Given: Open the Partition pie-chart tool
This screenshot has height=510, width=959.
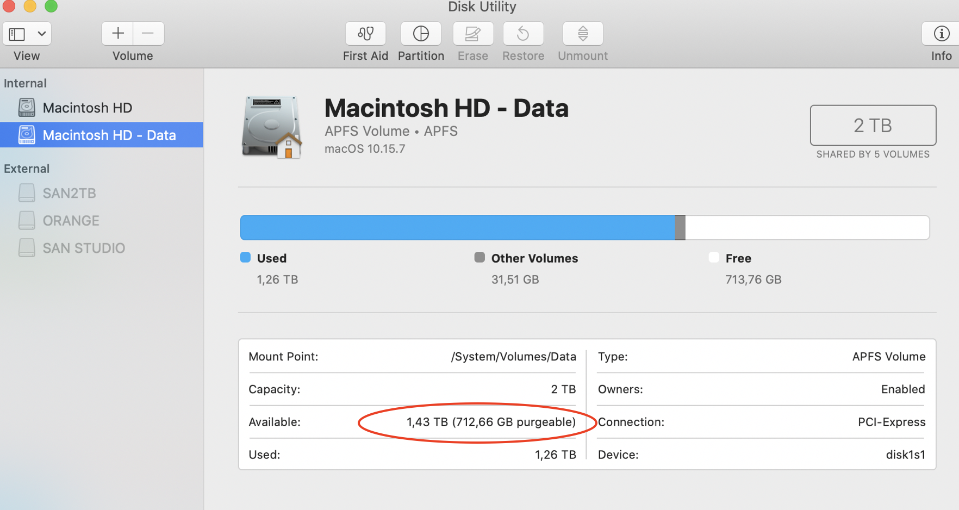Looking at the screenshot, I should coord(421,34).
